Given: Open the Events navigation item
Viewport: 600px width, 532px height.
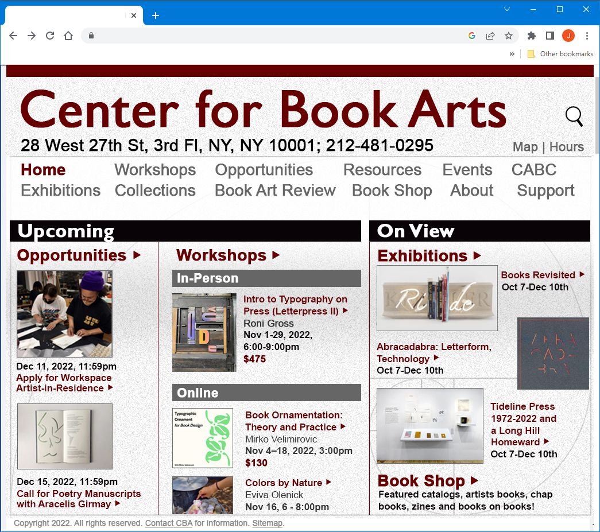Looking at the screenshot, I should point(467,170).
